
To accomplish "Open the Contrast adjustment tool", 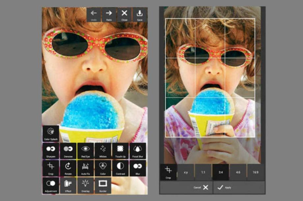I will pyautogui.click(x=120, y=168).
